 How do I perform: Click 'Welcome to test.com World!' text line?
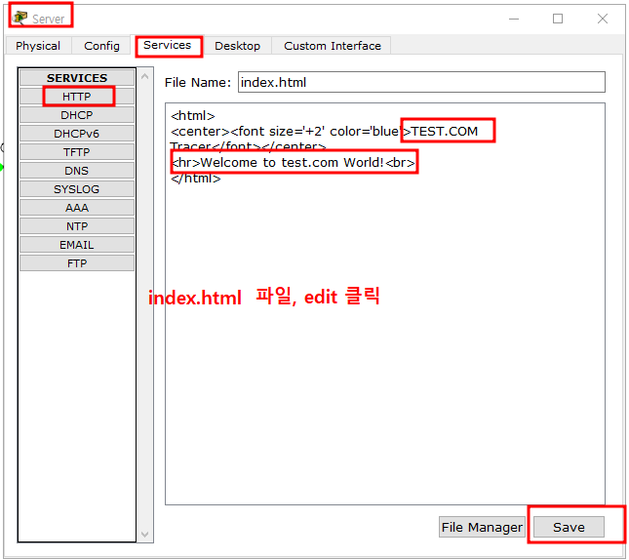(292, 162)
